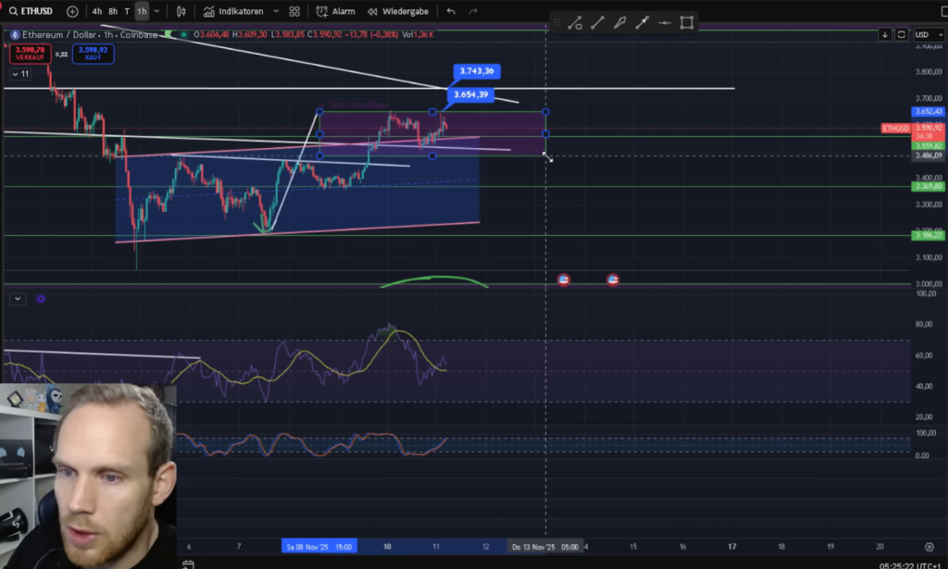Viewport: 948px width, 569px height.
Task: Click the Alarm button
Action: click(335, 11)
